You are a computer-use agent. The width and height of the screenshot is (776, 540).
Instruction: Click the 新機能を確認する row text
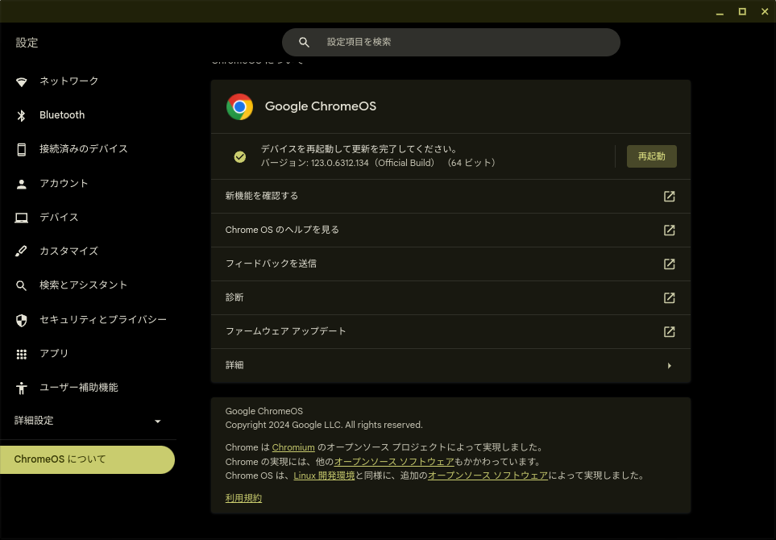[262, 196]
